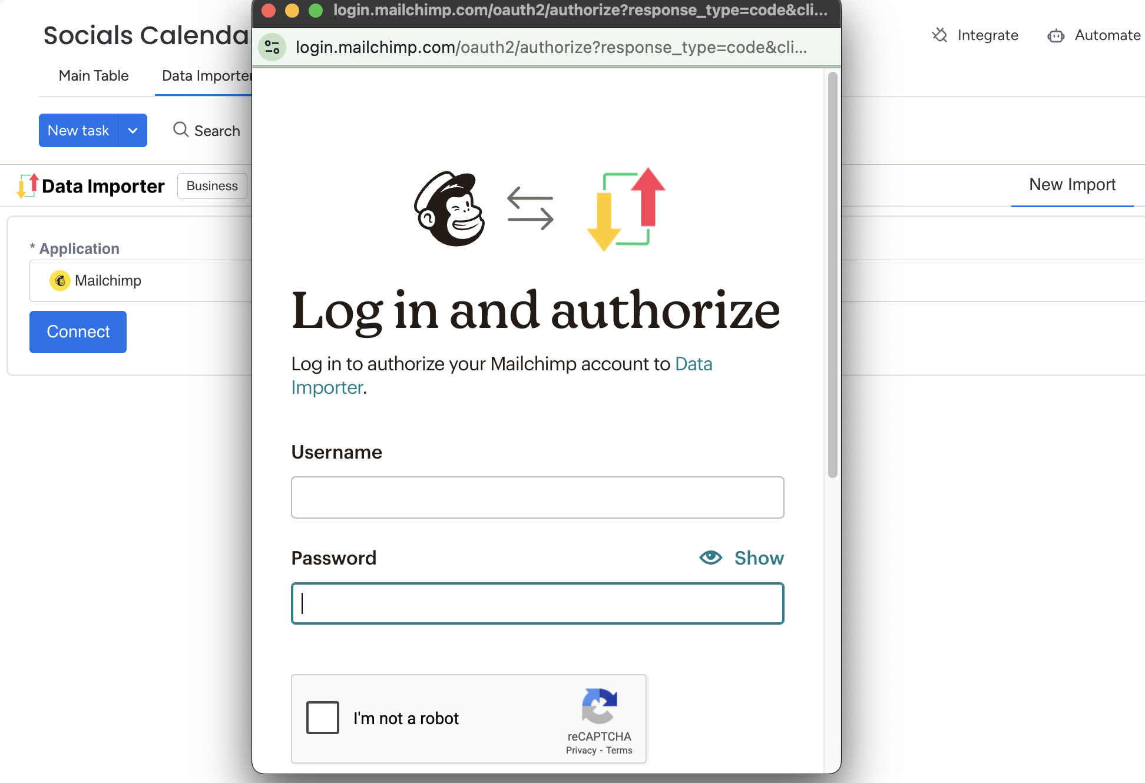Open the New Import tab
This screenshot has width=1145, height=783.
pyautogui.click(x=1072, y=185)
